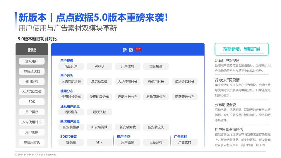
Task: Click the 使用时长分布 pill
Action: [71, 97]
